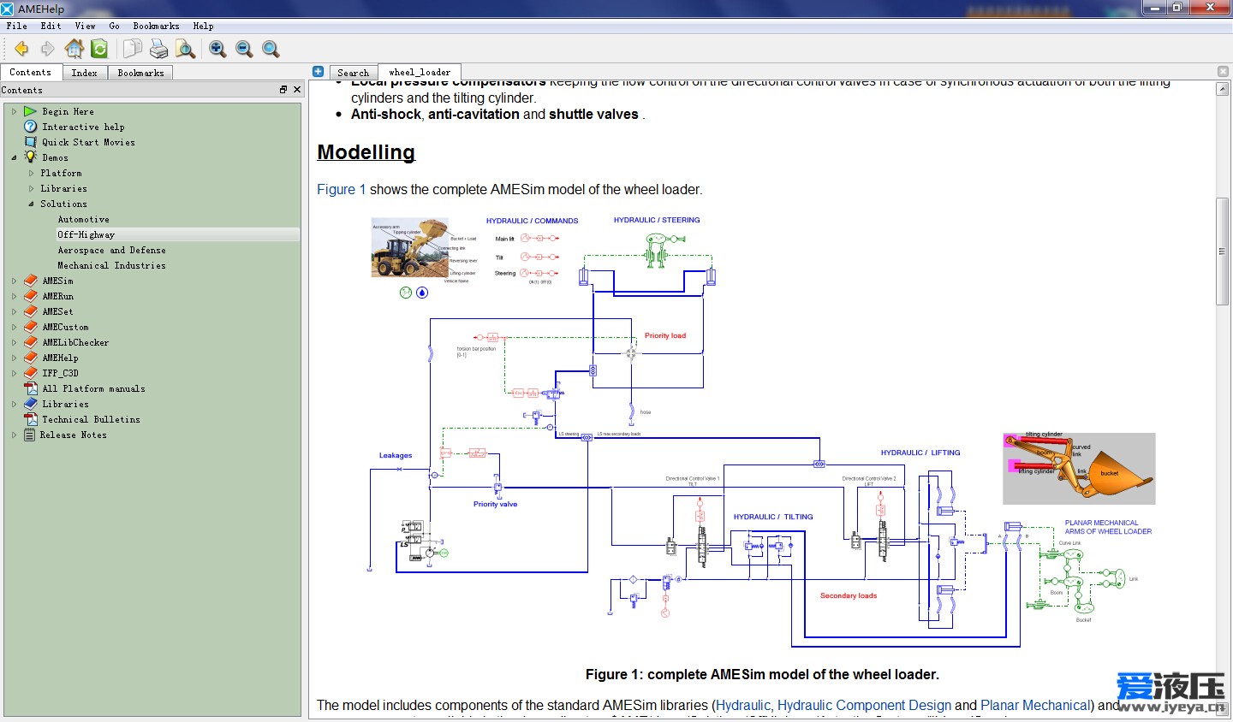Click the AMESim book icon
Viewport: 1233px width, 722px height.
pos(31,281)
